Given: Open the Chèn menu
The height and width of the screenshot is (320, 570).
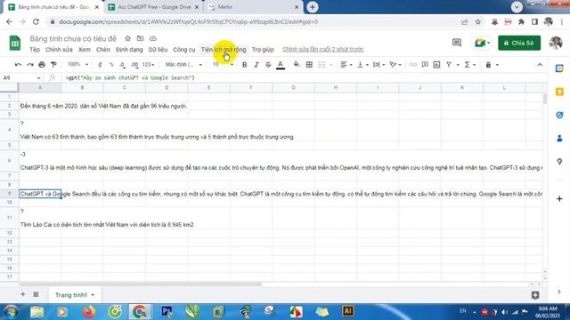Looking at the screenshot, I should (103, 50).
